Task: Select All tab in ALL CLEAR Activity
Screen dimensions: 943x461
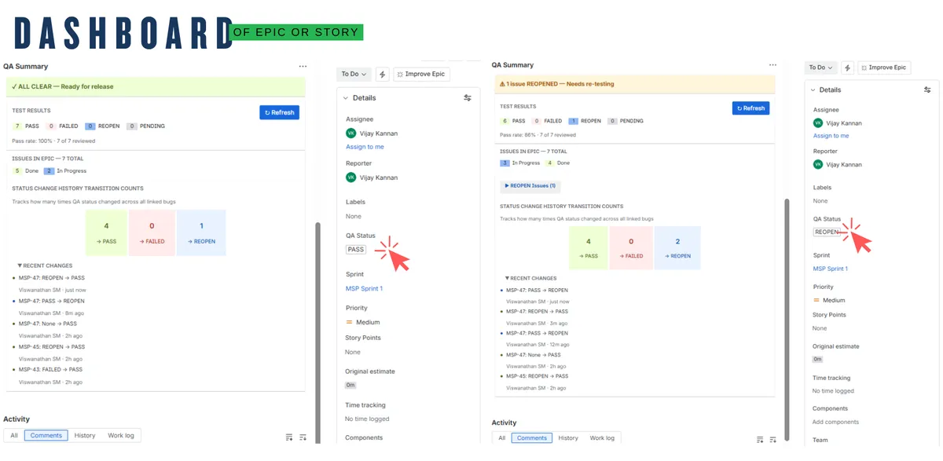Action: click(x=13, y=435)
